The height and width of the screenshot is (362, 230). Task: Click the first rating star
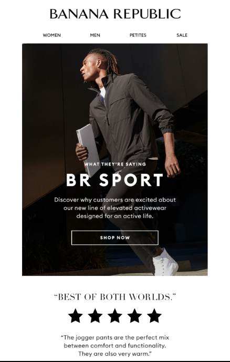point(76,316)
